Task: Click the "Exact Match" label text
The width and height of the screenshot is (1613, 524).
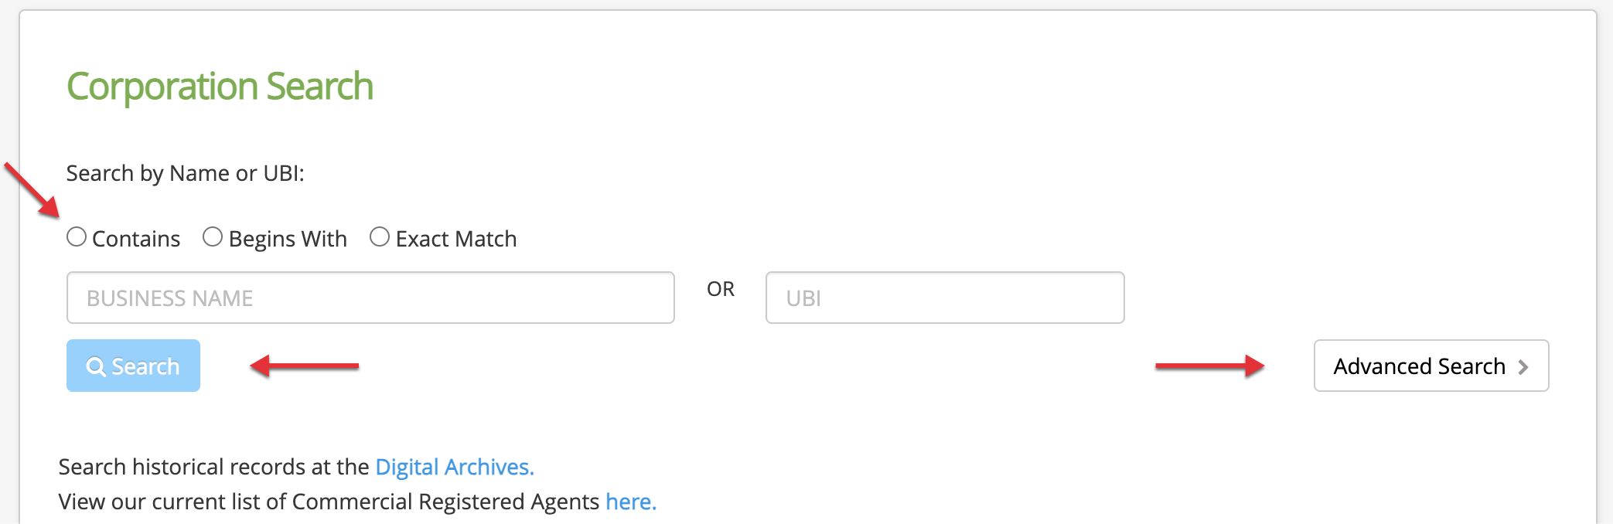Action: coord(456,239)
